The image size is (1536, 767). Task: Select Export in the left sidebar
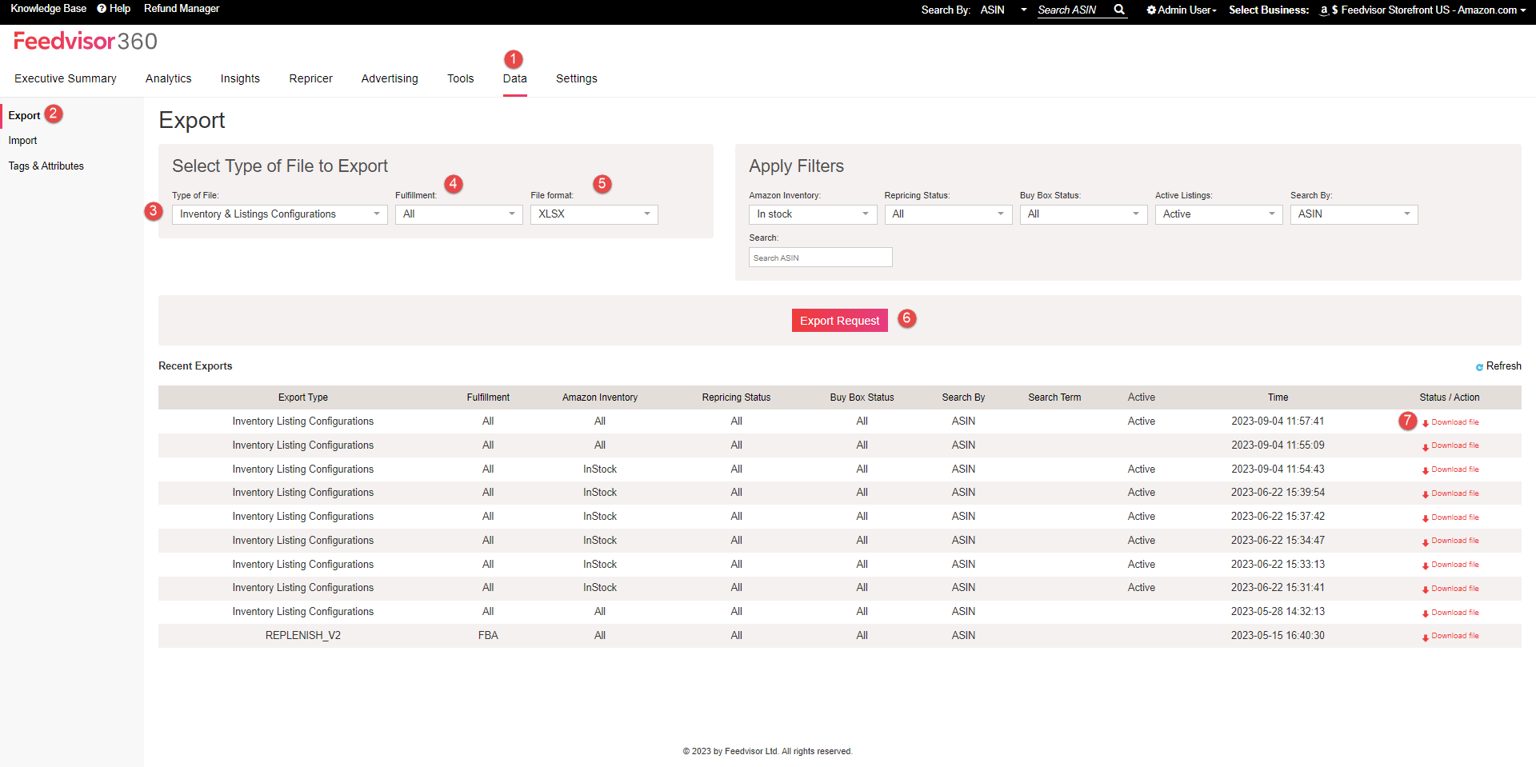click(25, 116)
